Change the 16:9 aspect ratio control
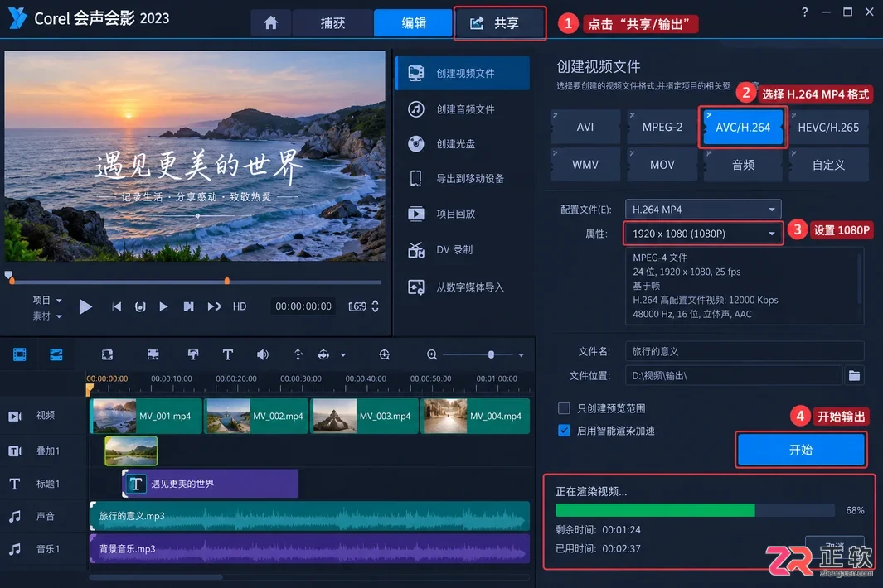 (x=363, y=306)
